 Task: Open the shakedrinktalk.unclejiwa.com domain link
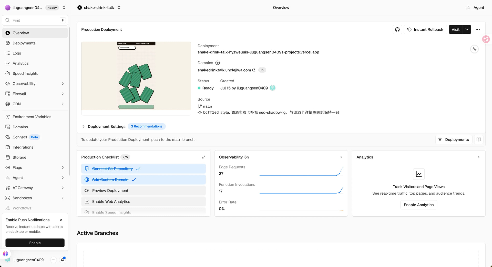(x=224, y=70)
